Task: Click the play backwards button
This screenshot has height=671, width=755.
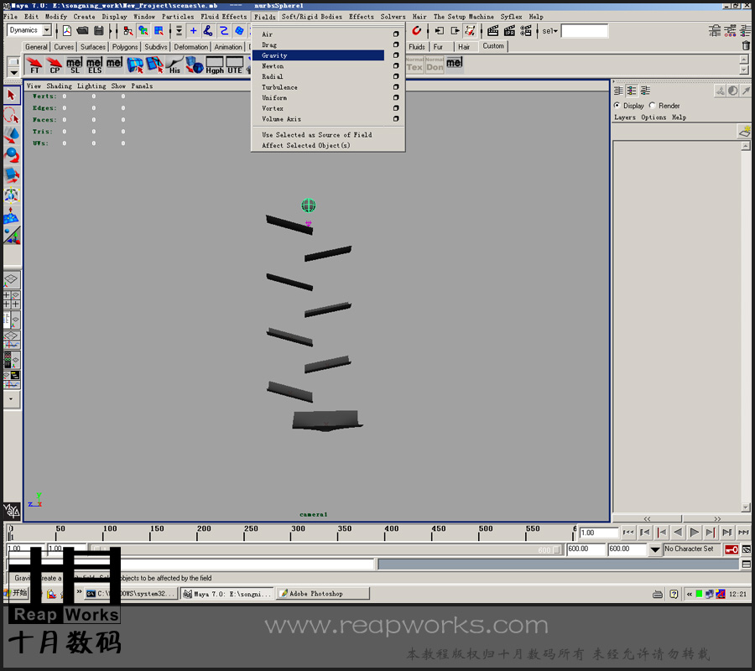Action: [678, 533]
